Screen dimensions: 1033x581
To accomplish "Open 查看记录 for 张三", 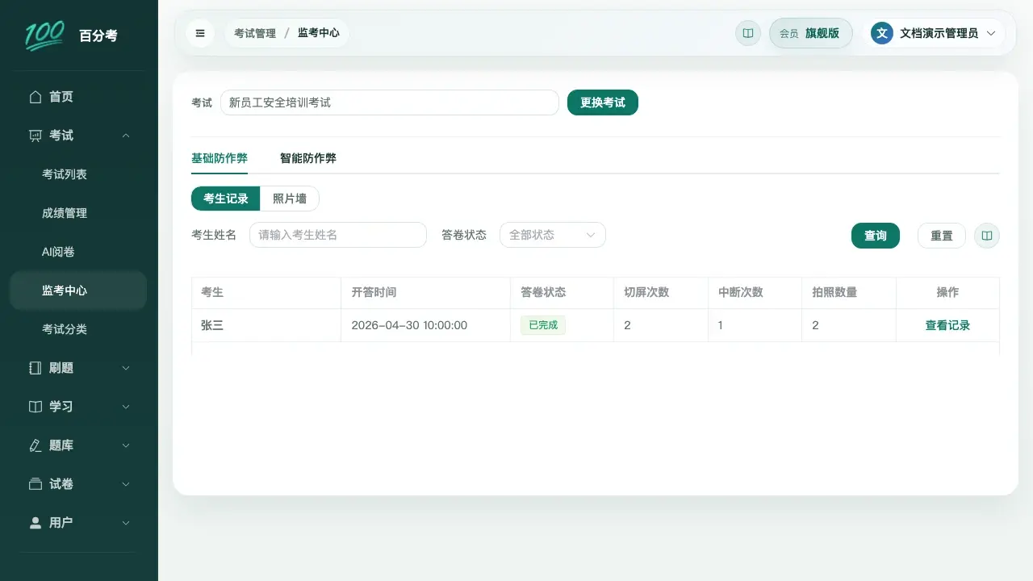I will click(x=947, y=325).
